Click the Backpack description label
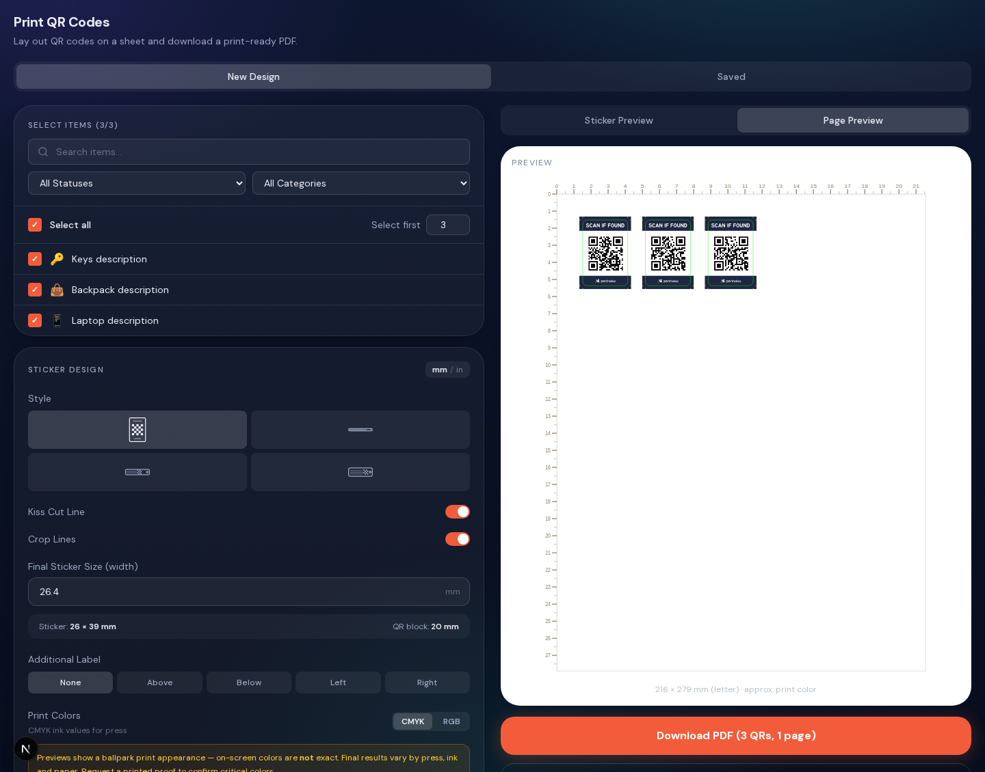 [120, 290]
